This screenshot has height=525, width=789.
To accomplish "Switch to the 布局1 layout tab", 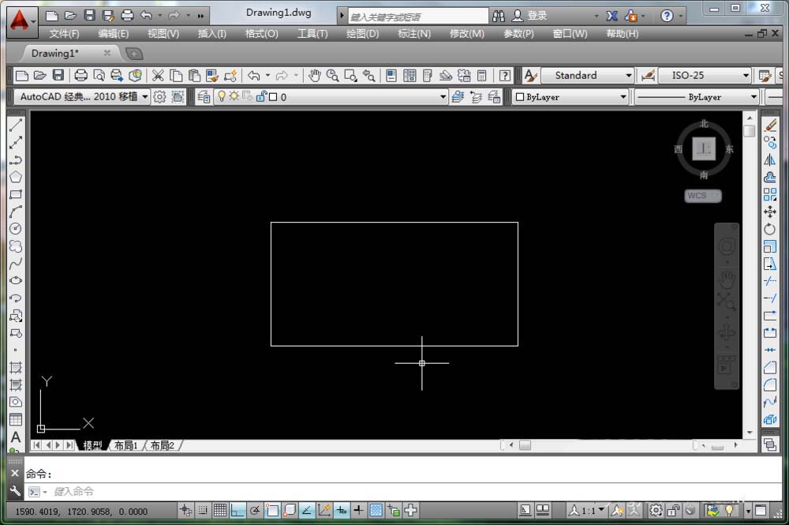I will (125, 445).
